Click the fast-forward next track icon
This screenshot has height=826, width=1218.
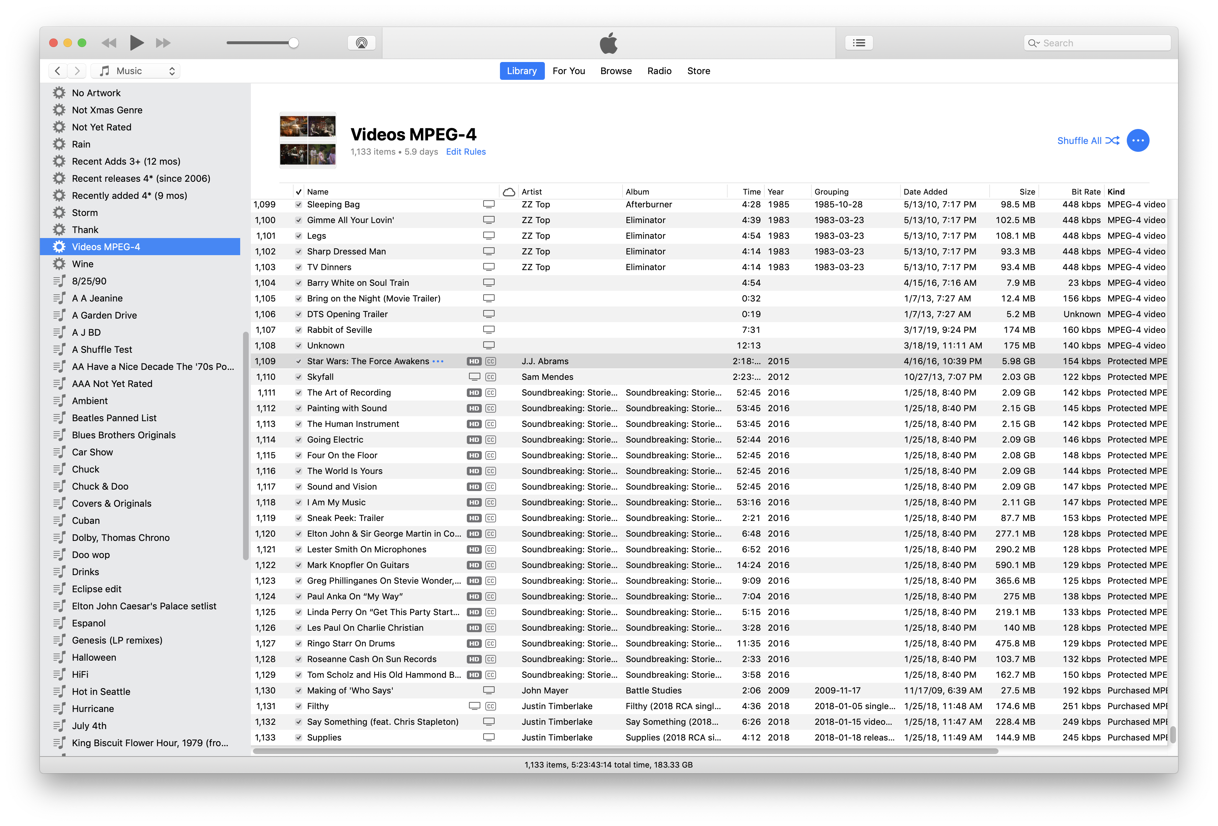tap(163, 43)
